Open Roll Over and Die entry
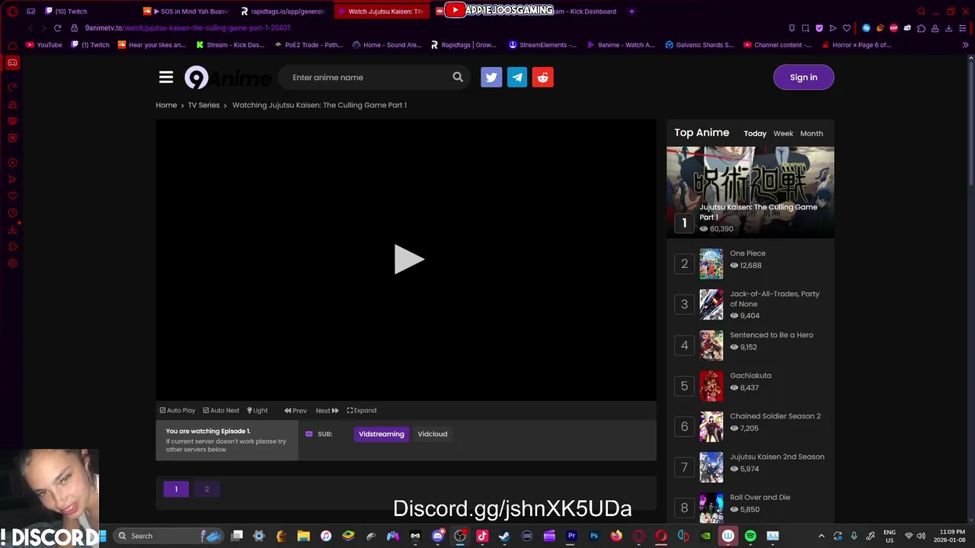The width and height of the screenshot is (975, 548). pos(759,497)
